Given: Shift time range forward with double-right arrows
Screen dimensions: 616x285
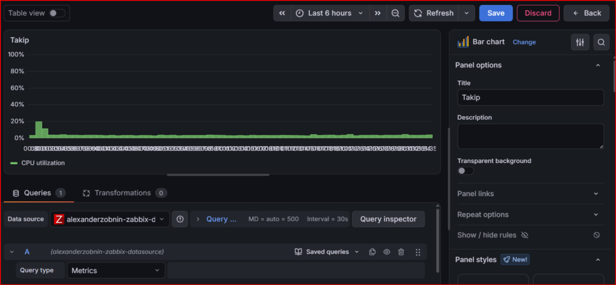Looking at the screenshot, I should coord(378,13).
